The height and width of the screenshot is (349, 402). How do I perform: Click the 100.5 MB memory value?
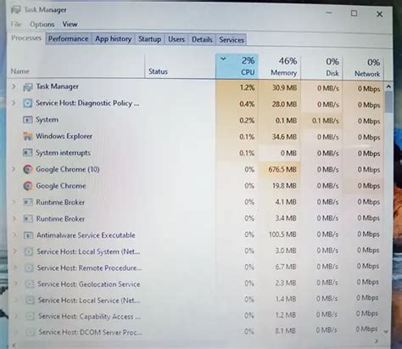tap(282, 234)
